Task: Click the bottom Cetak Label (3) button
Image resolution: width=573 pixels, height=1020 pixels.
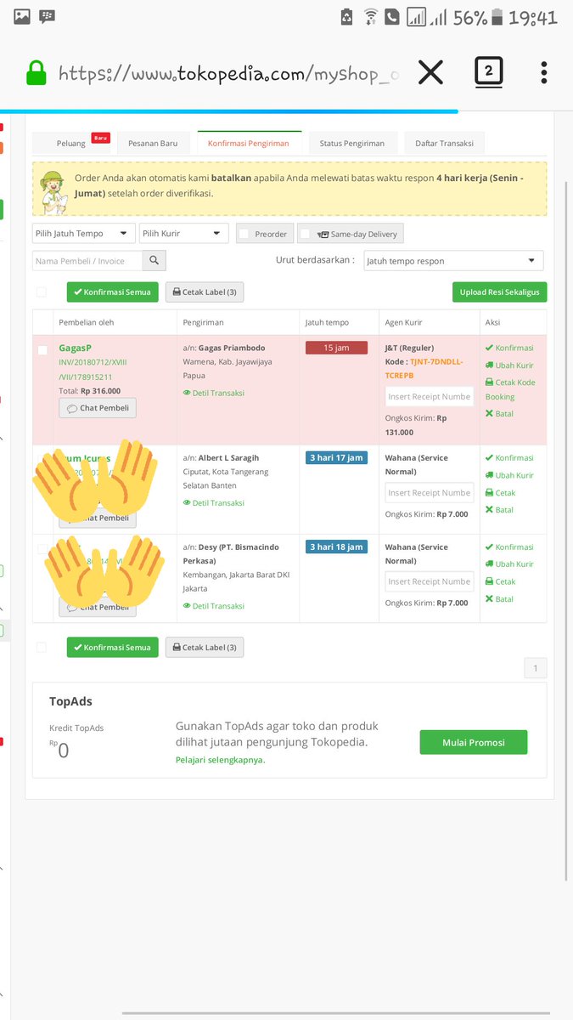Action: coord(205,647)
